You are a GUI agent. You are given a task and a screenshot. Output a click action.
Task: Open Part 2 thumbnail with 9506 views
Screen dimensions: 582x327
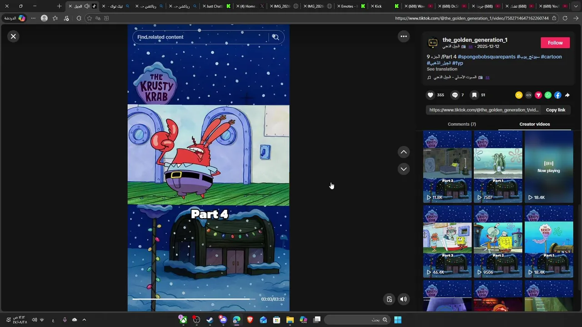click(x=498, y=241)
